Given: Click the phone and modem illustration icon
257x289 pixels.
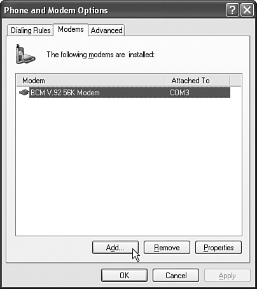Looking at the screenshot, I should (25, 54).
